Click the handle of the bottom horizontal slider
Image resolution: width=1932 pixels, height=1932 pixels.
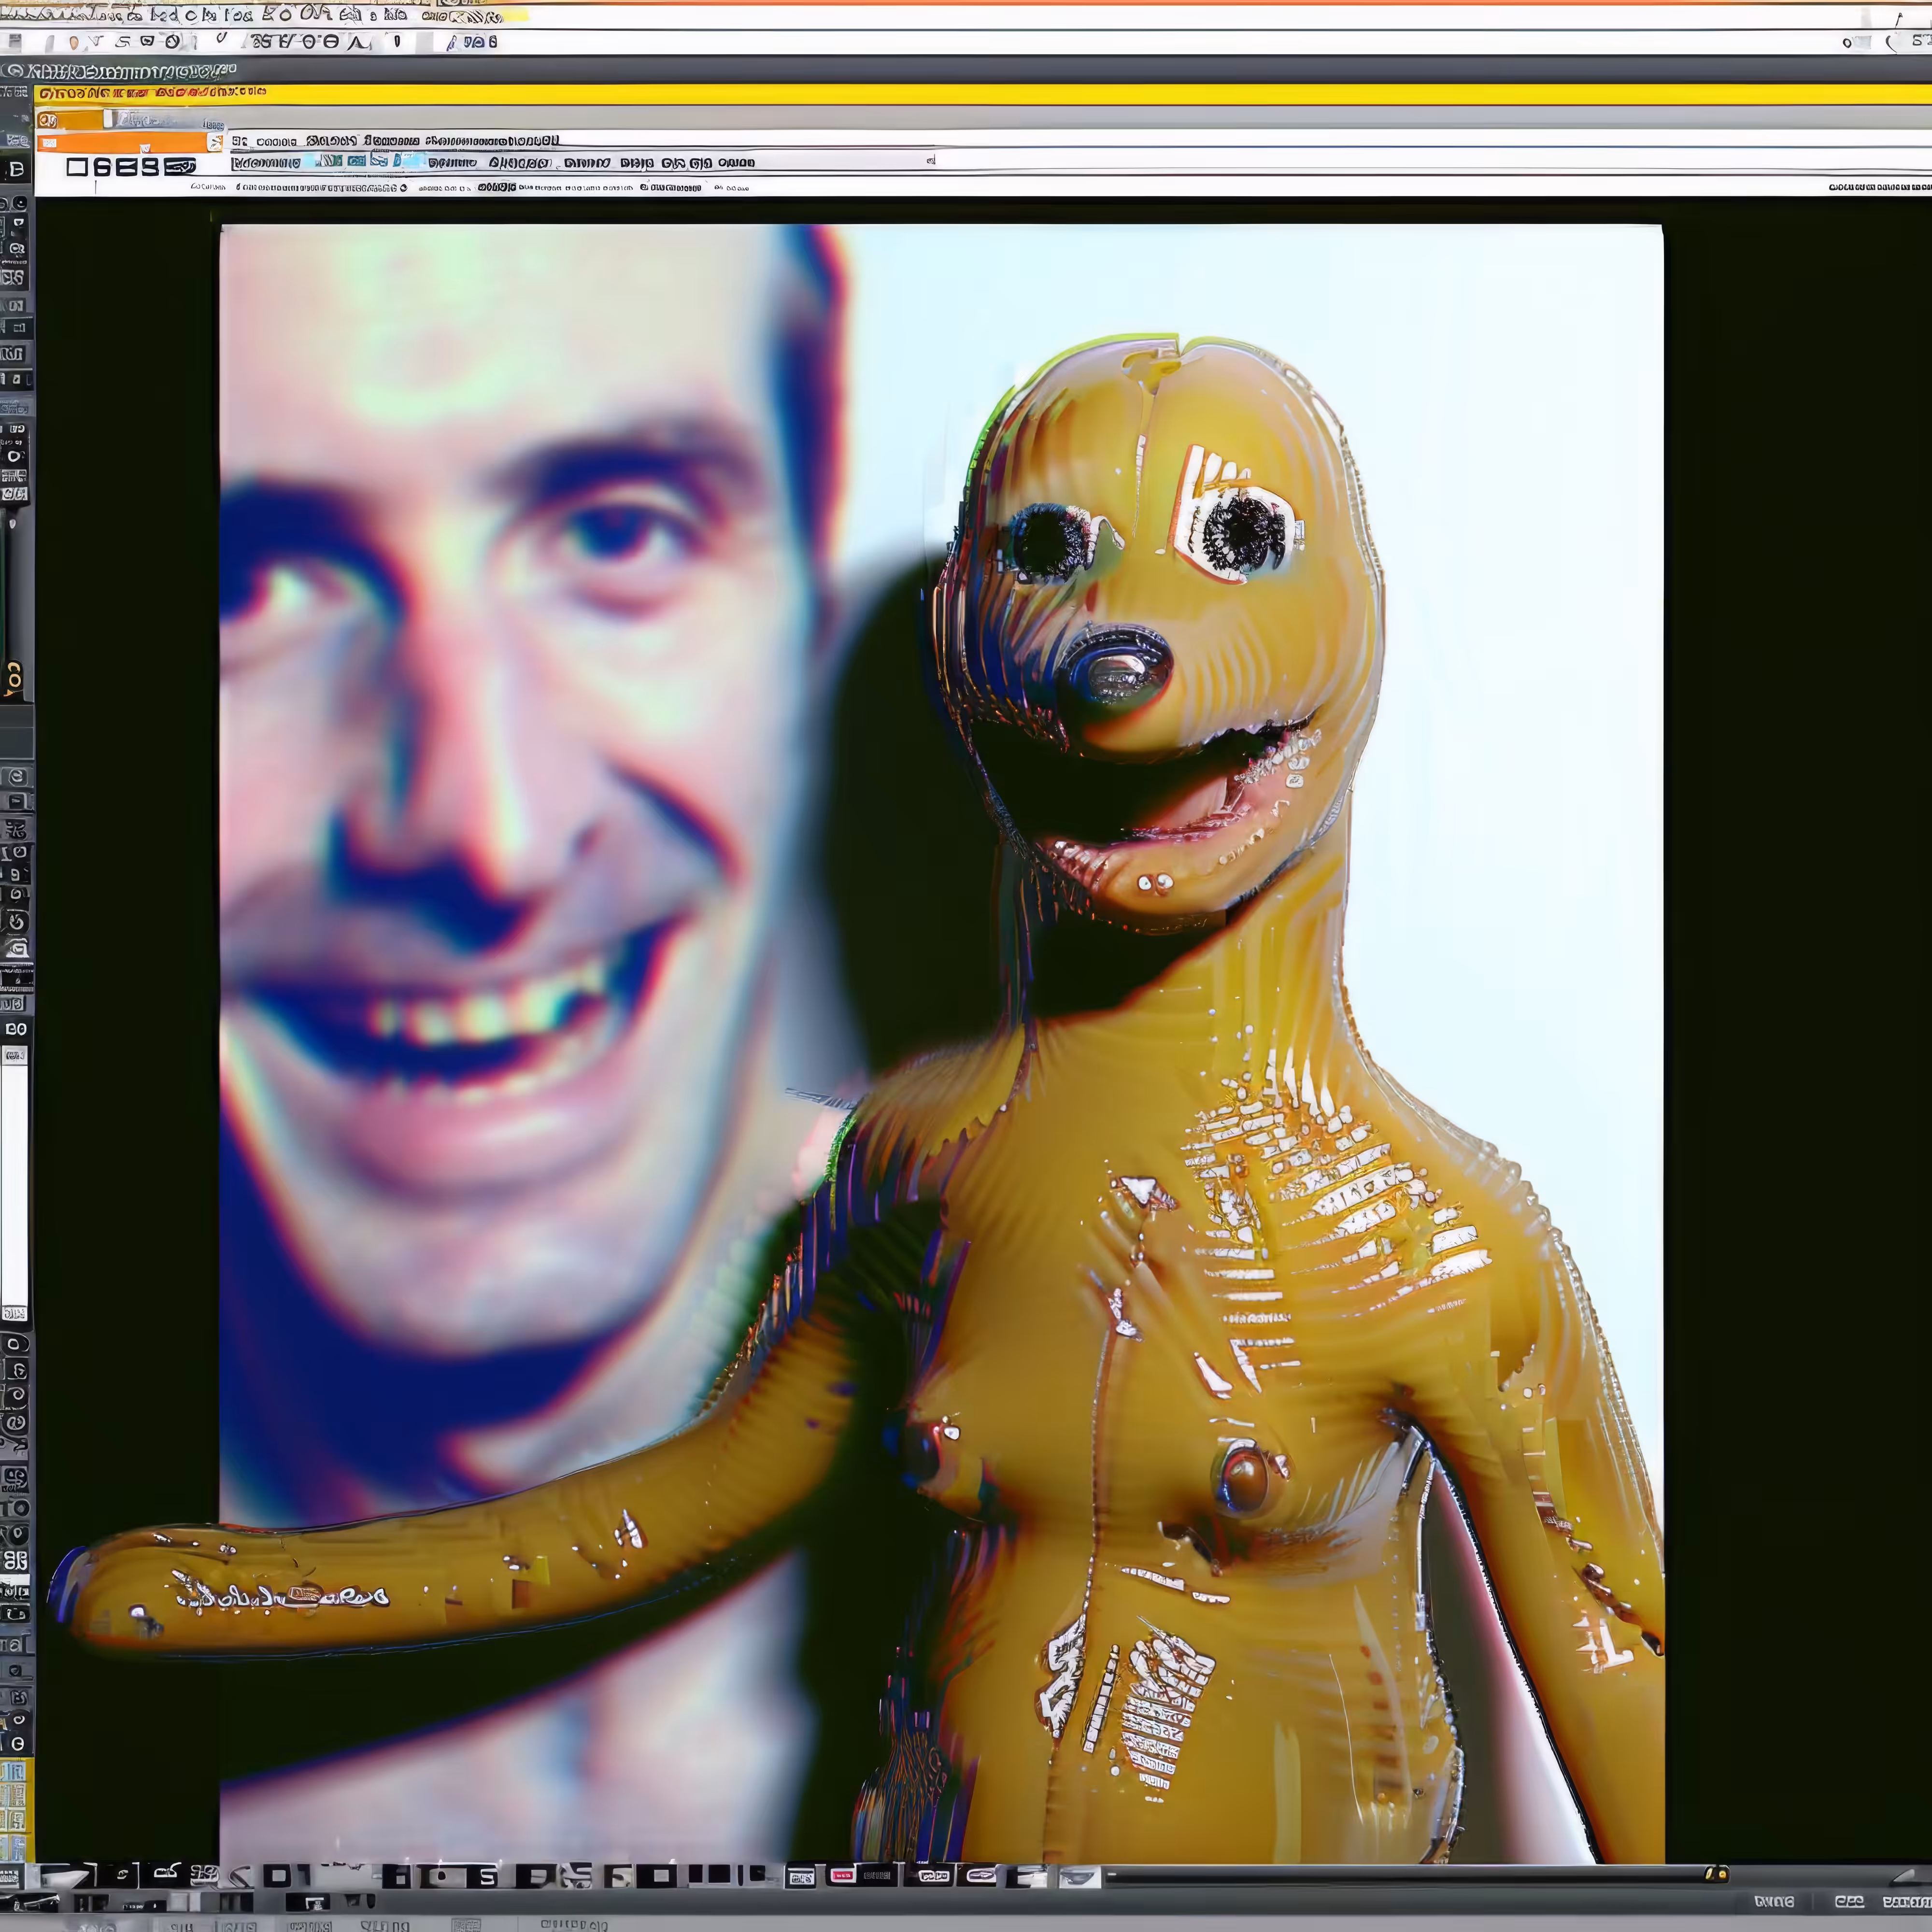[1716, 1873]
